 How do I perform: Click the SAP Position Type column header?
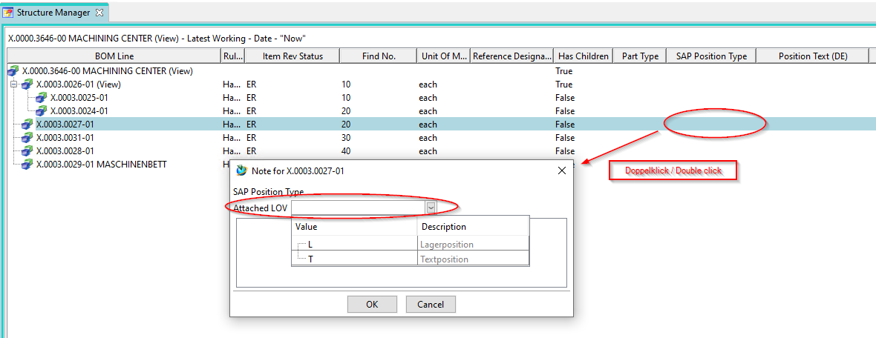(x=711, y=56)
